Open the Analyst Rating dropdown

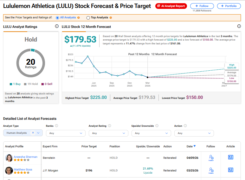click(x=108, y=133)
